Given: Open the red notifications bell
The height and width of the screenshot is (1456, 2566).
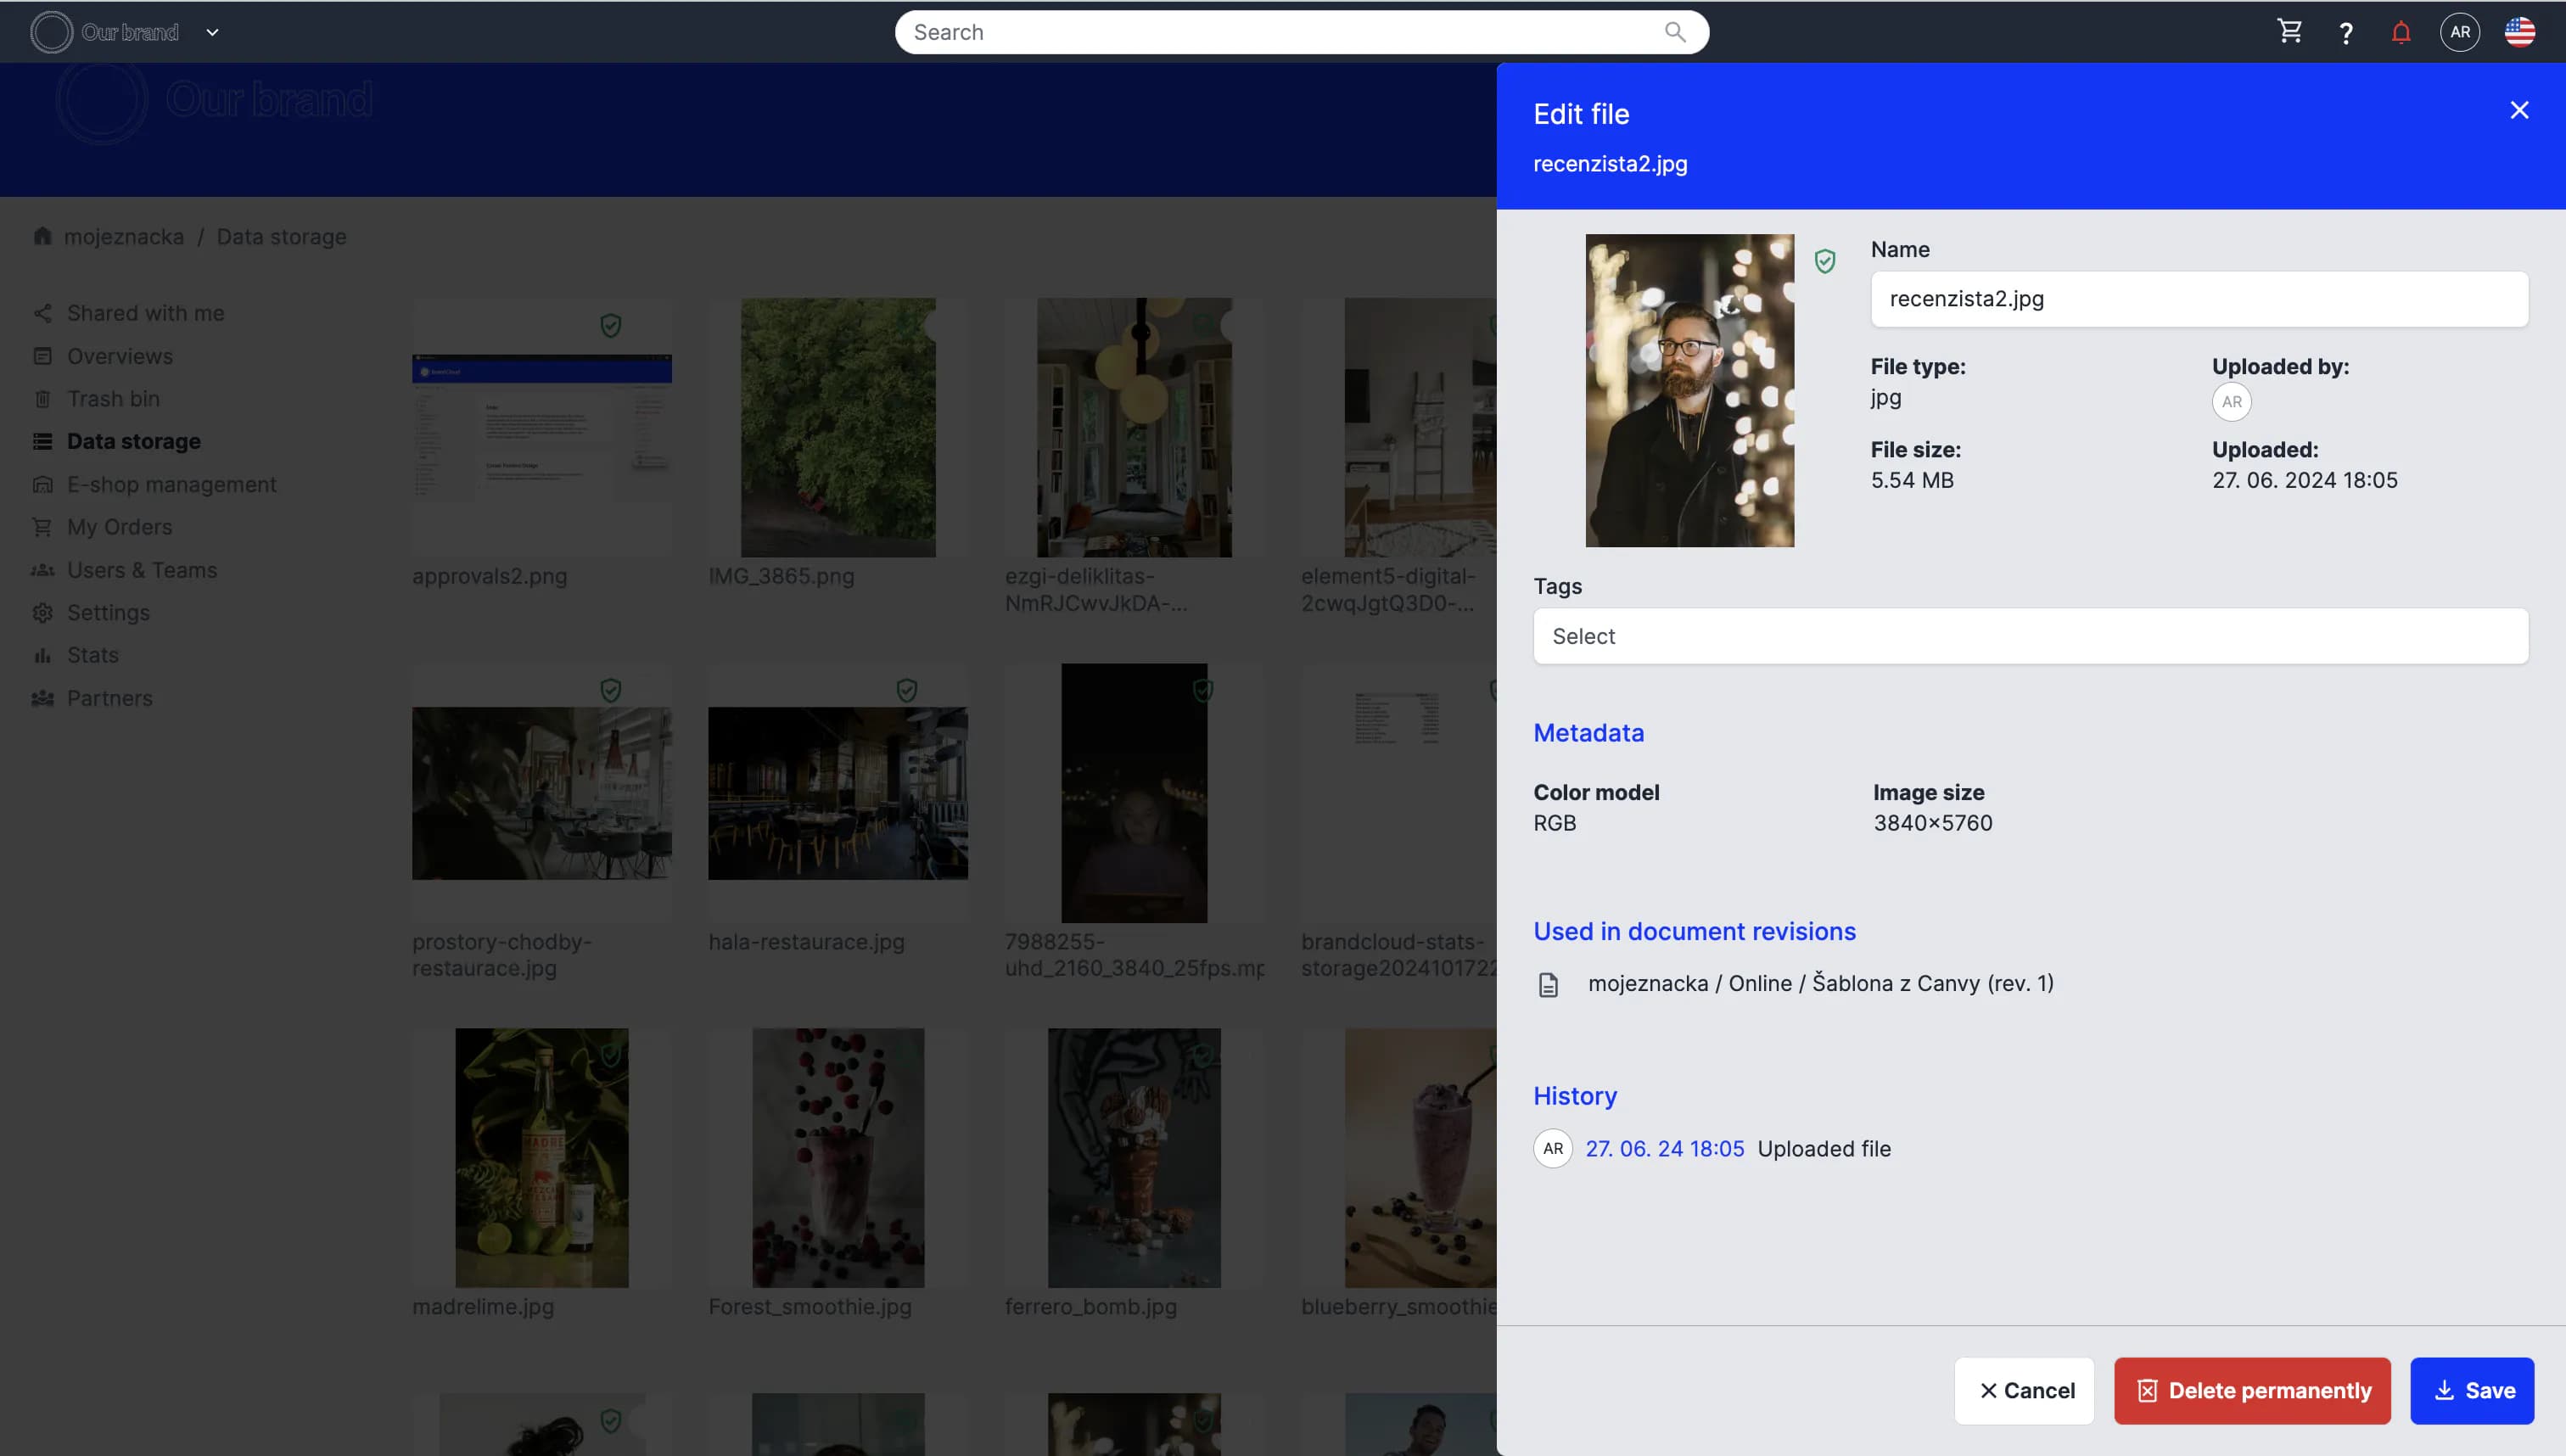Looking at the screenshot, I should click(x=2401, y=33).
